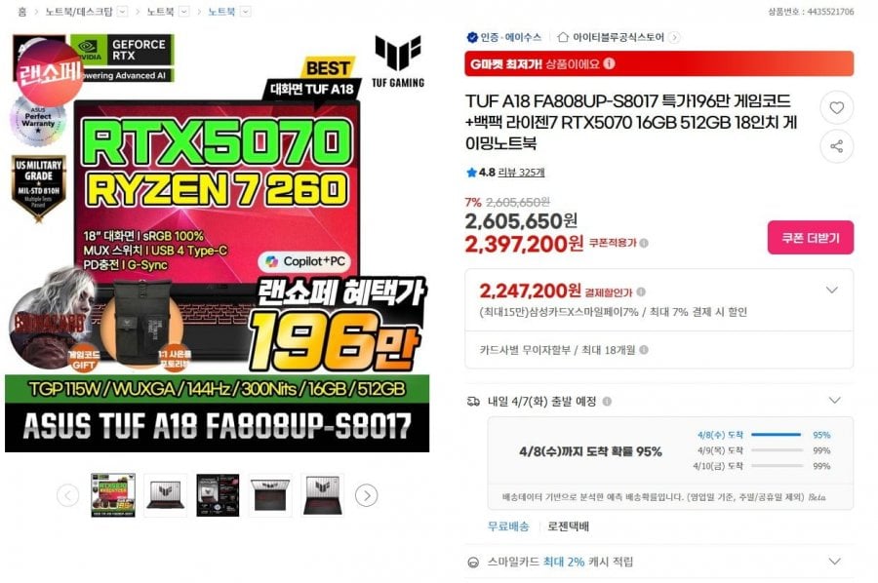The image size is (878, 583).
Task: Select the highlighted 노트북 breadcrumb item
Action: point(221,11)
